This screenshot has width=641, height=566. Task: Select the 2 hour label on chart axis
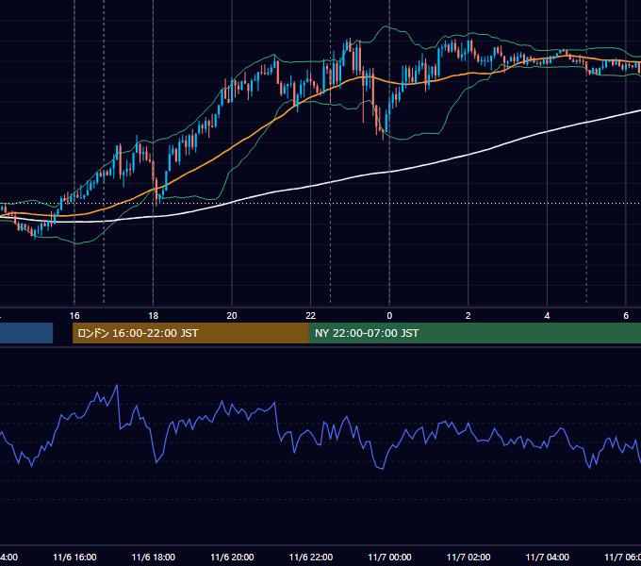[x=468, y=316]
